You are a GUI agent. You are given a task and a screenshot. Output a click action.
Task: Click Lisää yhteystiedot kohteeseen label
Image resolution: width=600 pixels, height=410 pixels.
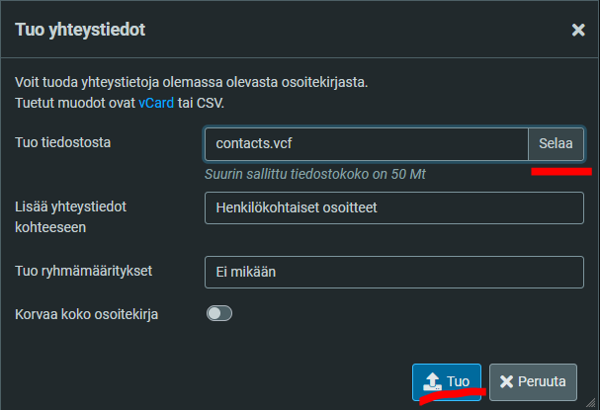coord(71,217)
